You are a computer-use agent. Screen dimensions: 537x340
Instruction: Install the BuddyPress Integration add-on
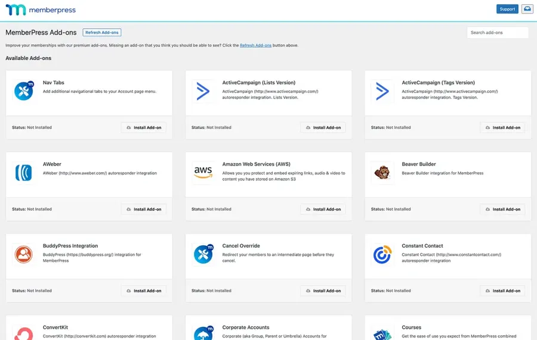(143, 291)
